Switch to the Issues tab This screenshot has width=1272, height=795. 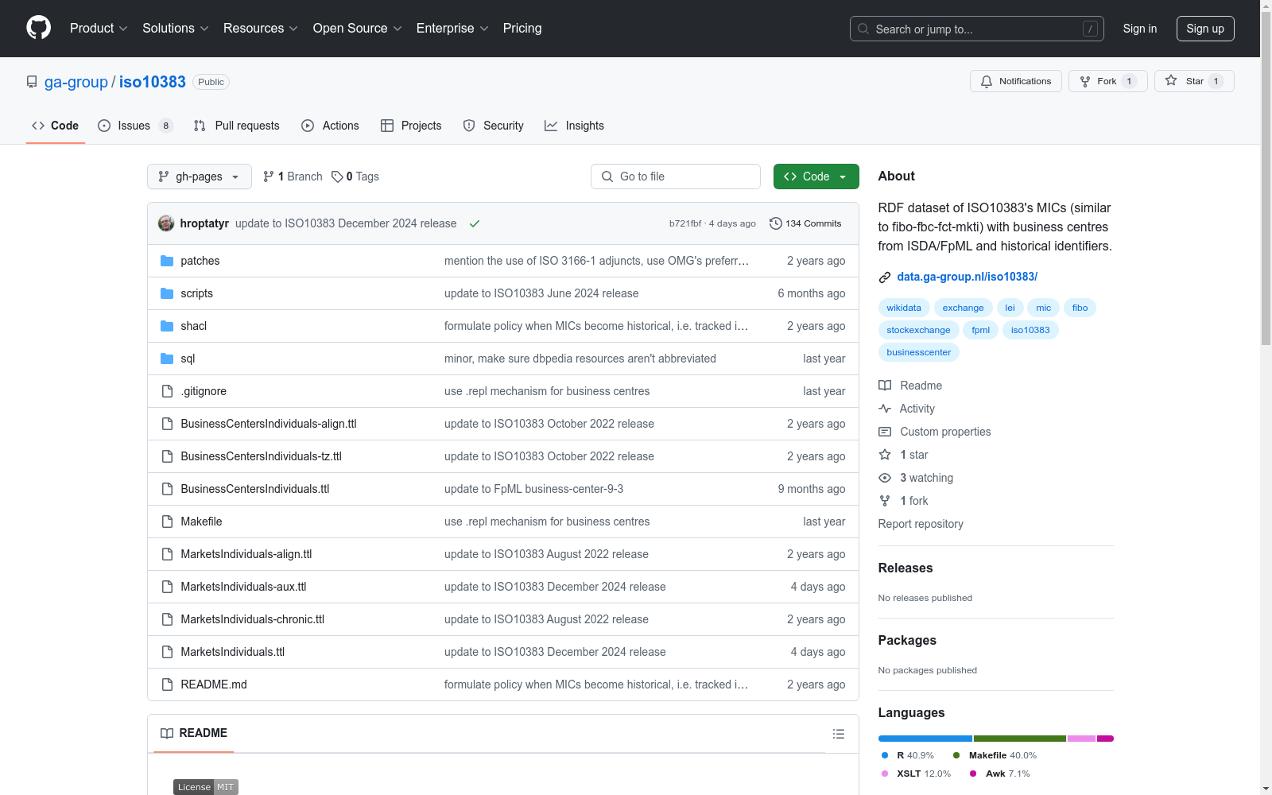(135, 126)
